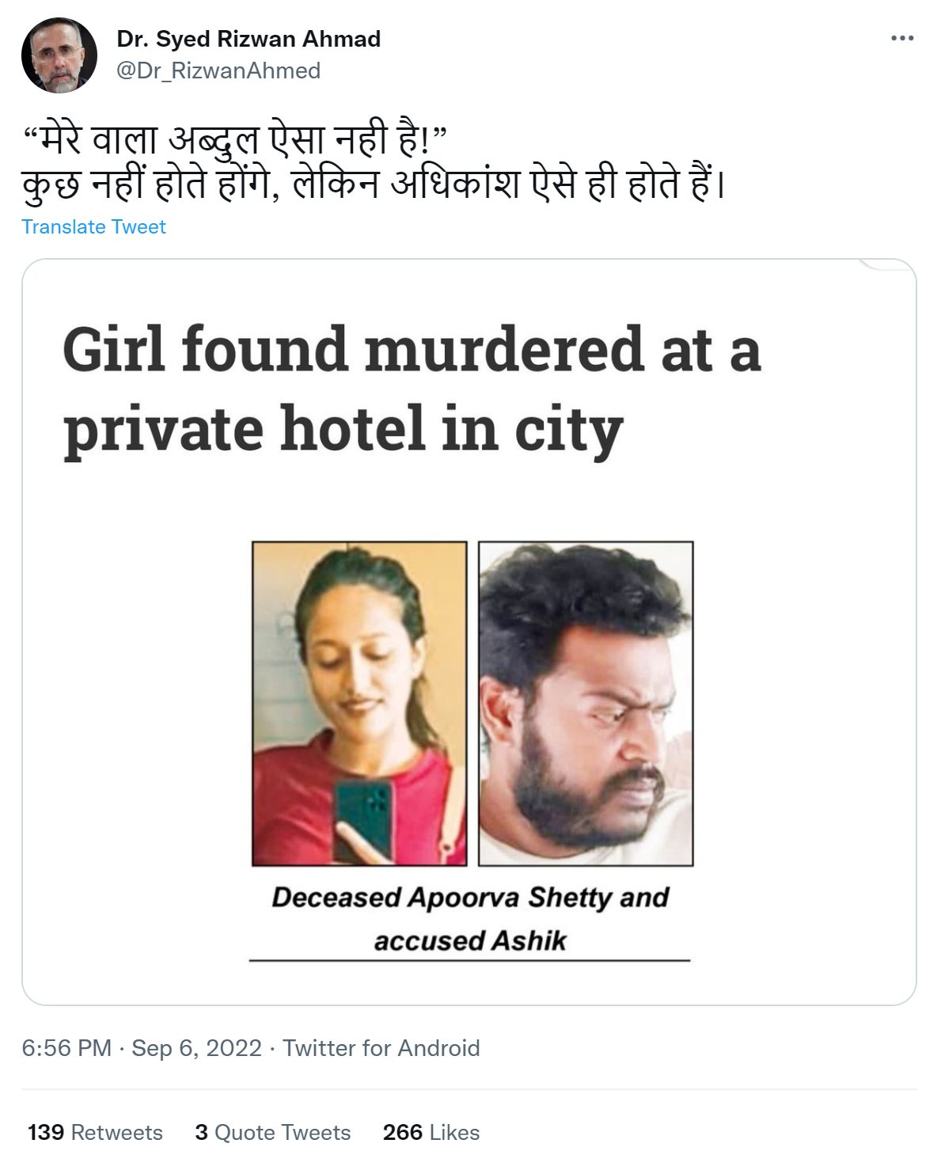Click the caption line "accused Ashik"
941x1170 pixels.
click(470, 940)
